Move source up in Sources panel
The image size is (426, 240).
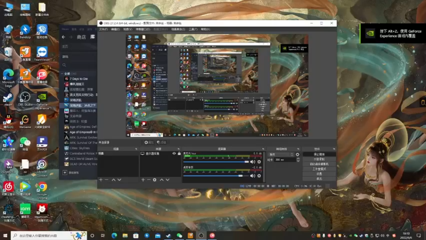pyautogui.click(x=162, y=180)
